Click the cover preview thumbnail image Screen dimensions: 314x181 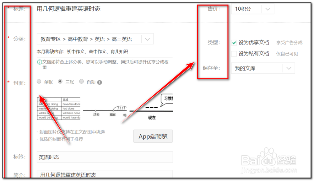(x=58, y=108)
